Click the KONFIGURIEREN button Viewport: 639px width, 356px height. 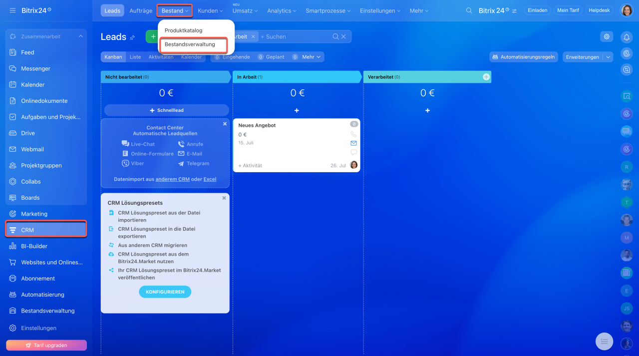coord(165,292)
